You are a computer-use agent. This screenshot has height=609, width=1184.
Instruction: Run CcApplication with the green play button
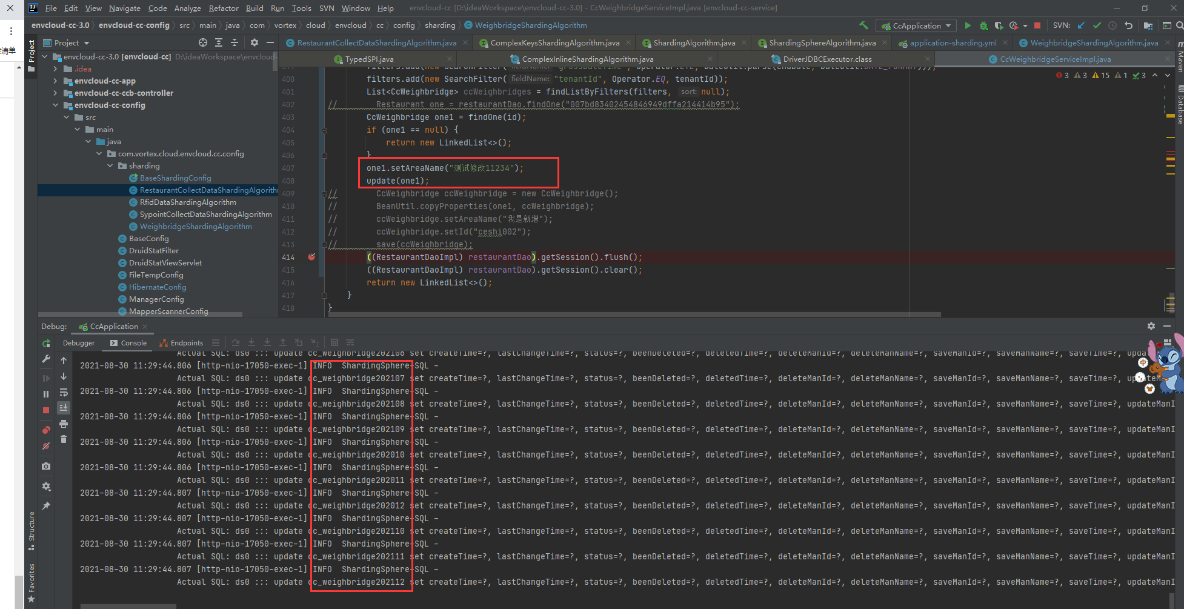968,25
